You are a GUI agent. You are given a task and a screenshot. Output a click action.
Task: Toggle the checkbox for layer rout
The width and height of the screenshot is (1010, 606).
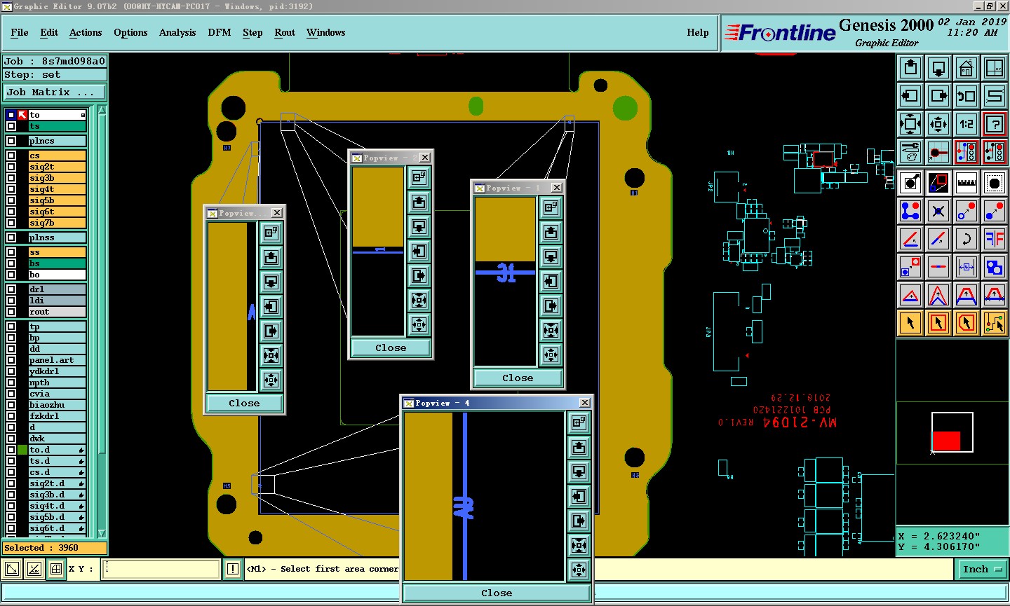[11, 312]
